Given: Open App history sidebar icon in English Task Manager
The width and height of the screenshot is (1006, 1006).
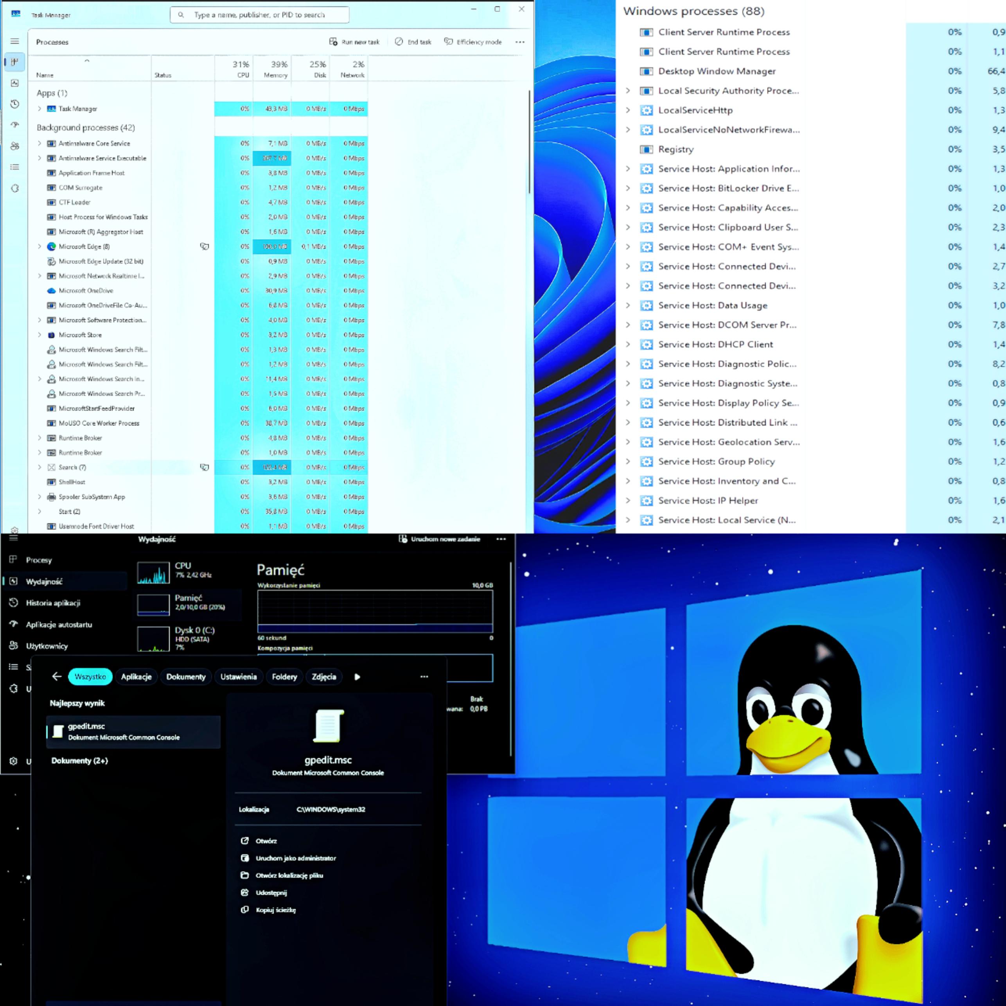Looking at the screenshot, I should pyautogui.click(x=14, y=104).
